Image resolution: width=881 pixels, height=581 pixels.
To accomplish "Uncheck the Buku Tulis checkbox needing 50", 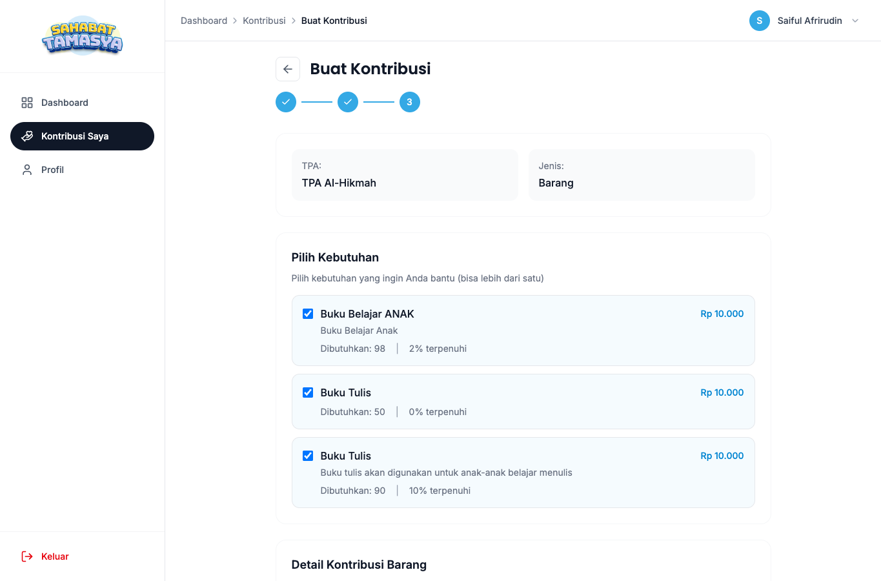I will (308, 392).
